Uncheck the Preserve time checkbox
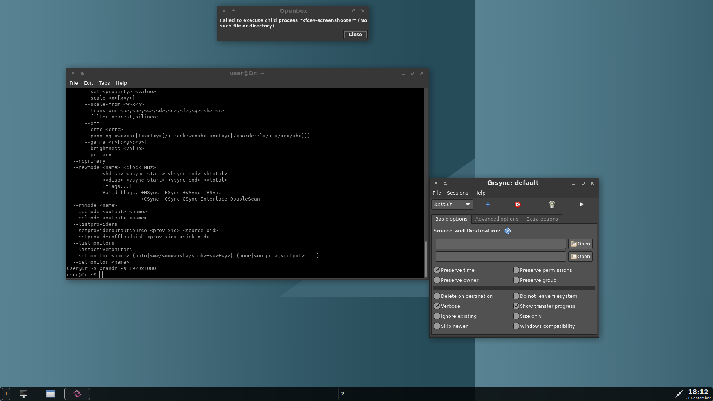Viewport: 713px width, 401px height. (437, 270)
